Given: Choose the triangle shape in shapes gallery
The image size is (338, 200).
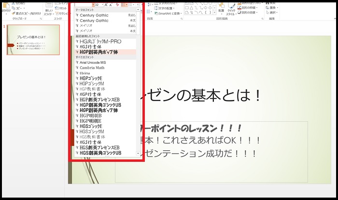Looking at the screenshot, I should (191, 8).
